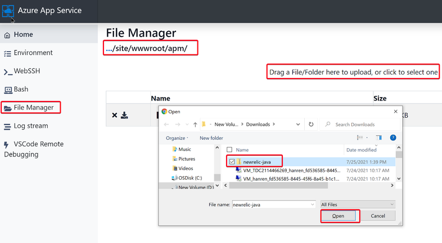Select Music in navigation pane
The width and height of the screenshot is (442, 243).
(182, 149)
